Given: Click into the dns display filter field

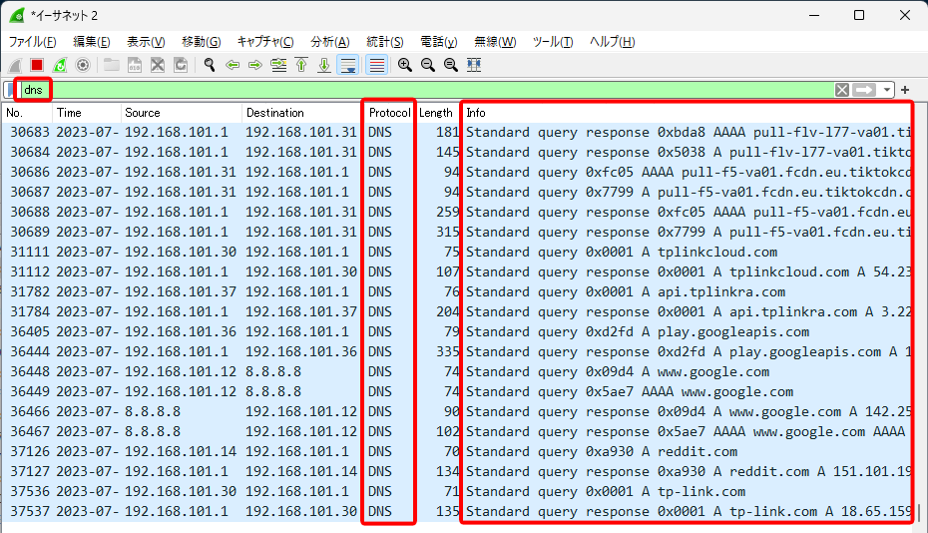Looking at the screenshot, I should point(426,90).
